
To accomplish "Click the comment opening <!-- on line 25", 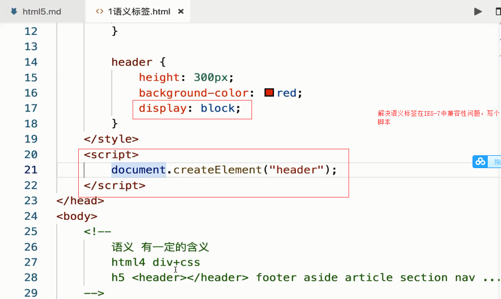I will pos(98,231).
